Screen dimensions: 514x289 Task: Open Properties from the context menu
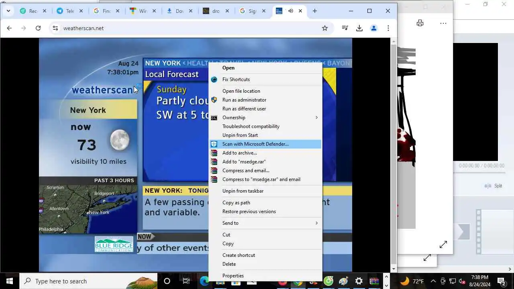pos(233,276)
